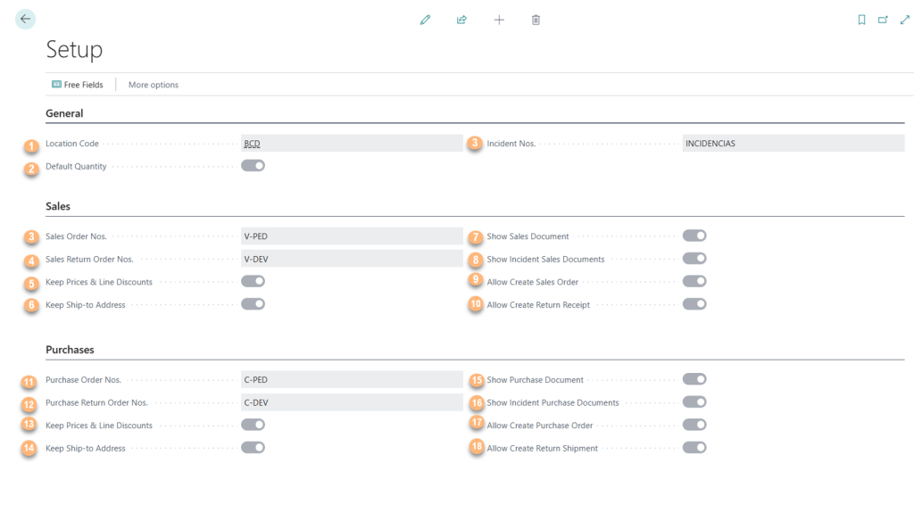Click the Incident Nos. field INCIDENCIAS

pyautogui.click(x=794, y=144)
